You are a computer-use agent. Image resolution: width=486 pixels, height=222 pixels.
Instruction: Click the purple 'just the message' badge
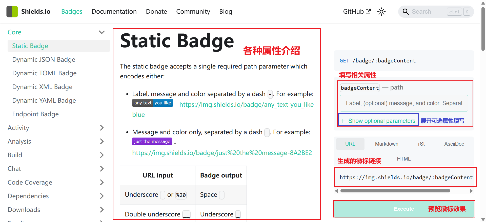[x=152, y=141]
